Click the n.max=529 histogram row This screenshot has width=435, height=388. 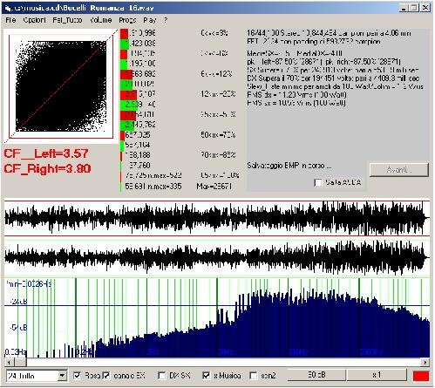[153, 175]
